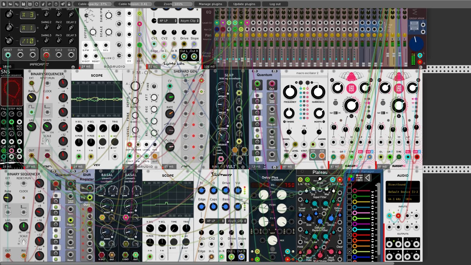Toggle bottom Scope INT/EXT trigger button
Image resolution: width=471 pixels, height=265 pixels.
click(186, 242)
